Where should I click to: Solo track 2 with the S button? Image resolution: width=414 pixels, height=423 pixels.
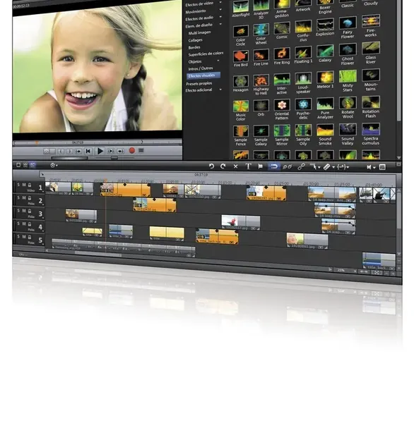tap(18, 197)
